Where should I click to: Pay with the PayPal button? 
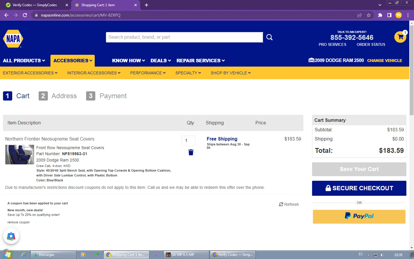point(359,216)
